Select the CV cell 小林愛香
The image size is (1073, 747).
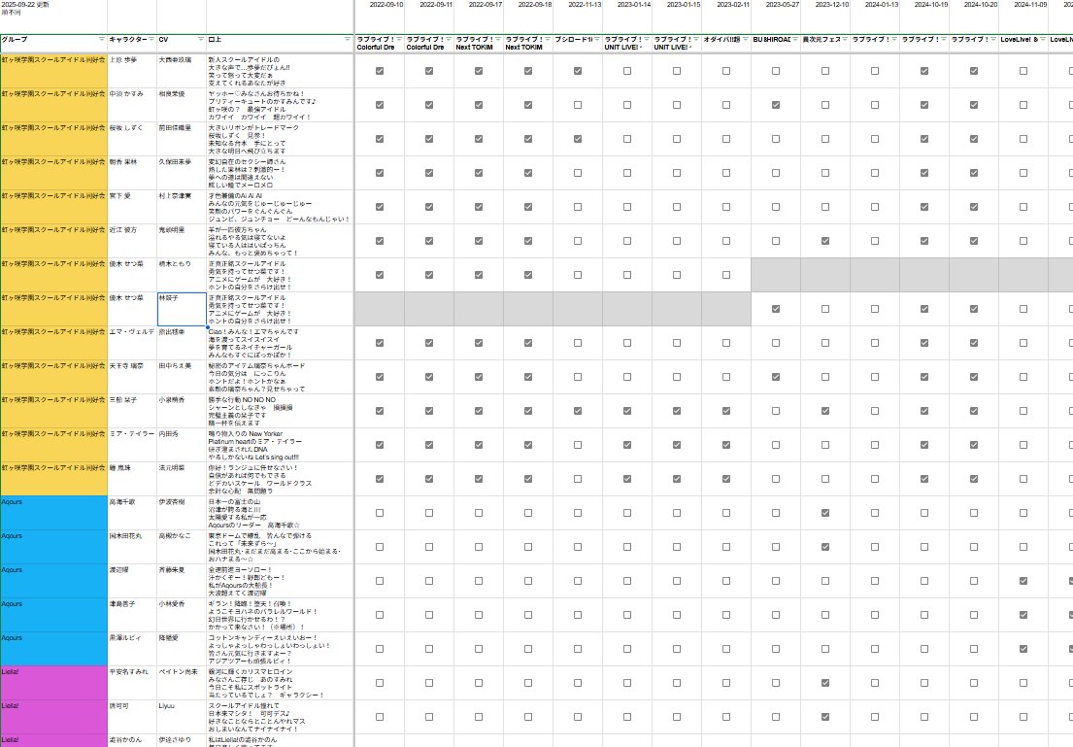(x=182, y=615)
